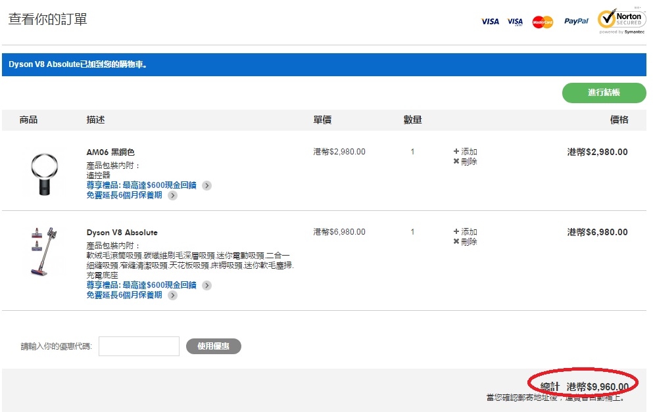Expand arrow beside AM06 cash rebate offer
The image size is (653, 412).
click(x=206, y=185)
